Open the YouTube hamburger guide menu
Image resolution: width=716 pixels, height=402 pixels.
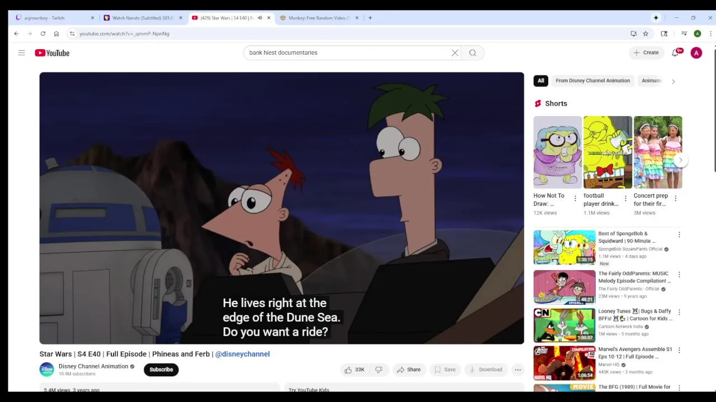pyautogui.click(x=21, y=53)
